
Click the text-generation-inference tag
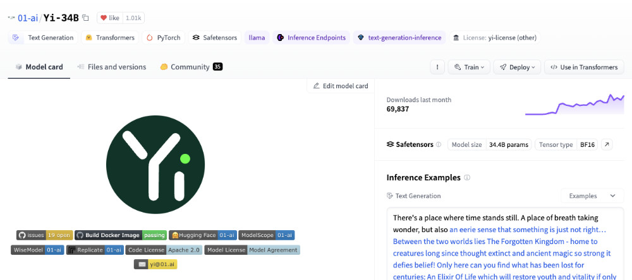(x=399, y=38)
